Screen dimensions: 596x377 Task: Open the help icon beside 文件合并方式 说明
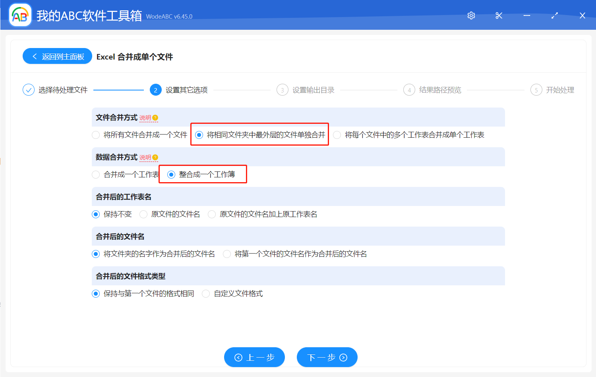155,117
